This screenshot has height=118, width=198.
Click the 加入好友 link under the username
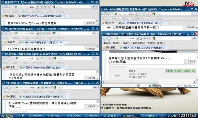coord(132,74)
